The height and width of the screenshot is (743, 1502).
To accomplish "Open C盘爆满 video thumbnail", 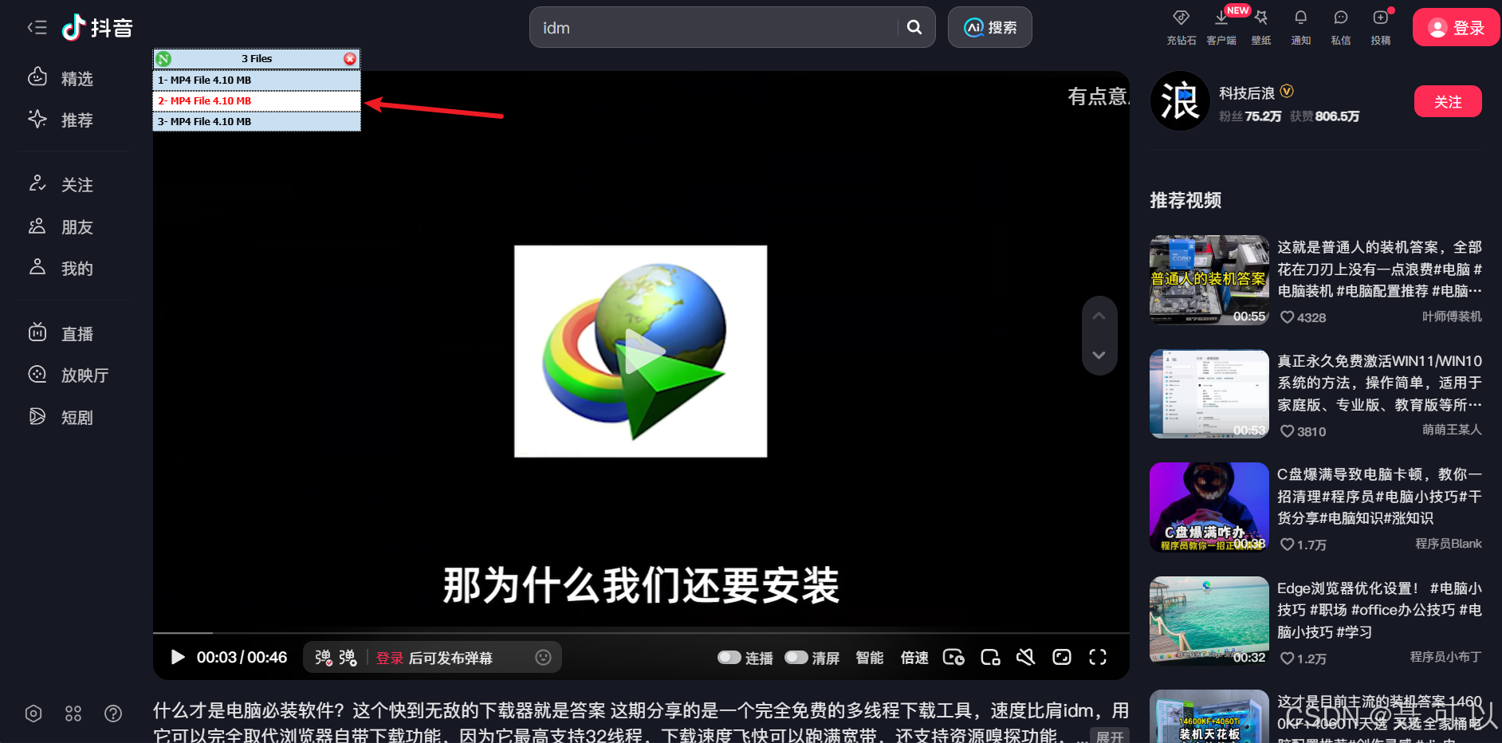I will coord(1209,507).
